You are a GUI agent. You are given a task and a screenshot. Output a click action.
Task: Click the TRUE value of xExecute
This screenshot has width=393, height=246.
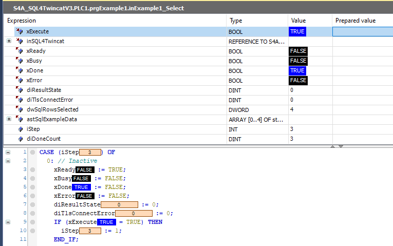pos(297,31)
